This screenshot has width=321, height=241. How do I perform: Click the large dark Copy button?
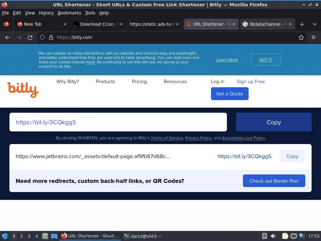274,122
